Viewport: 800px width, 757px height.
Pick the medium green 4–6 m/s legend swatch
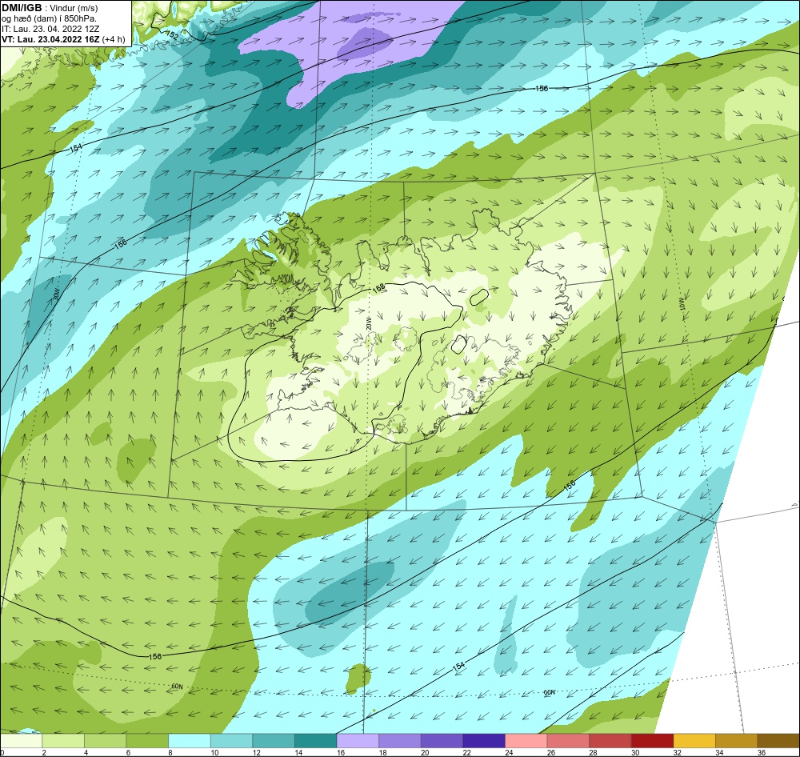(106, 741)
